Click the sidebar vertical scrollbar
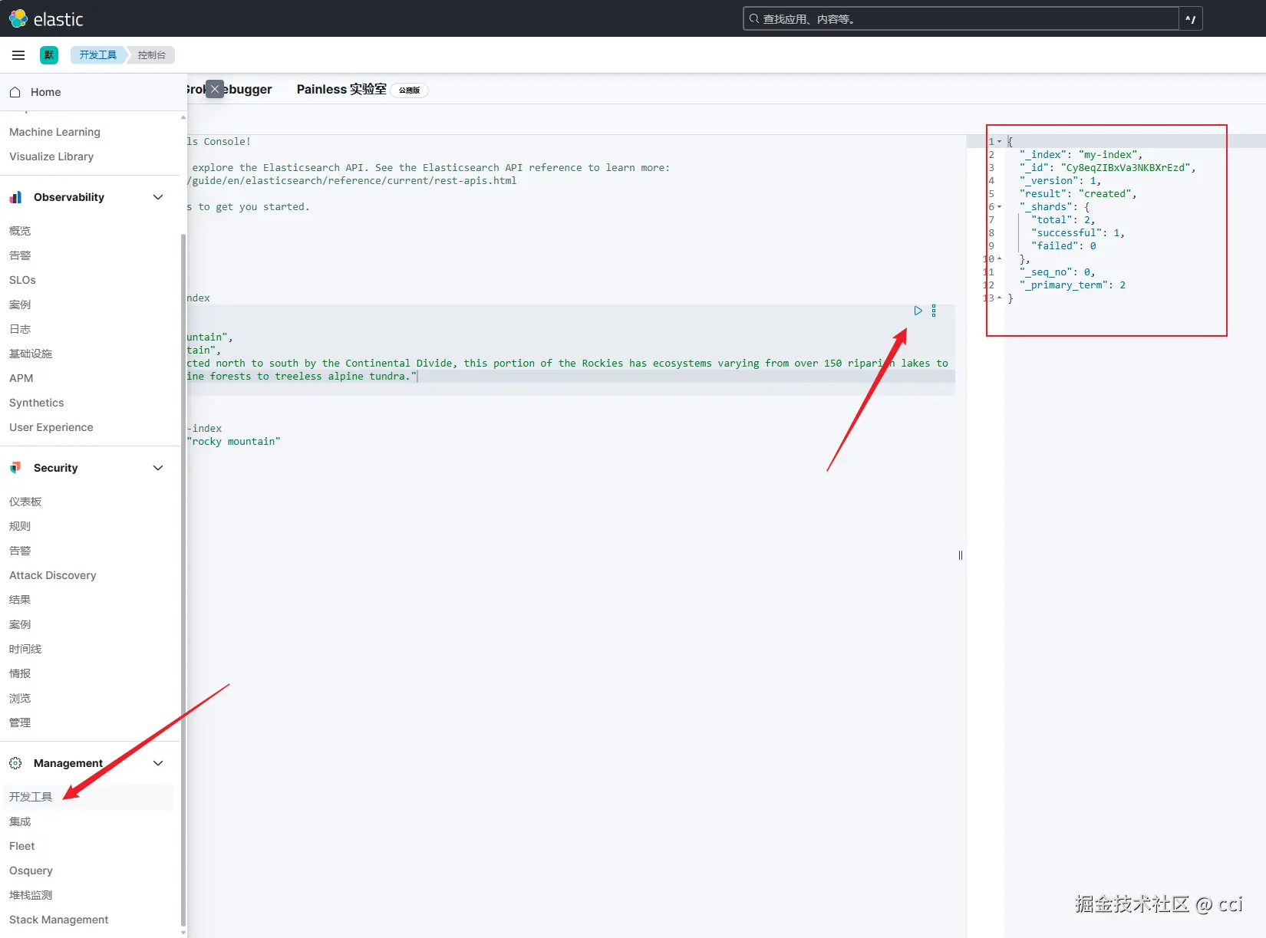 (183, 579)
